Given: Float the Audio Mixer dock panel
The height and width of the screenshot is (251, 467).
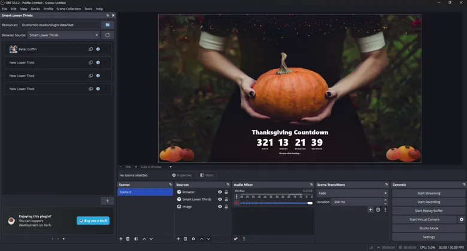Looking at the screenshot, I should [x=311, y=185].
